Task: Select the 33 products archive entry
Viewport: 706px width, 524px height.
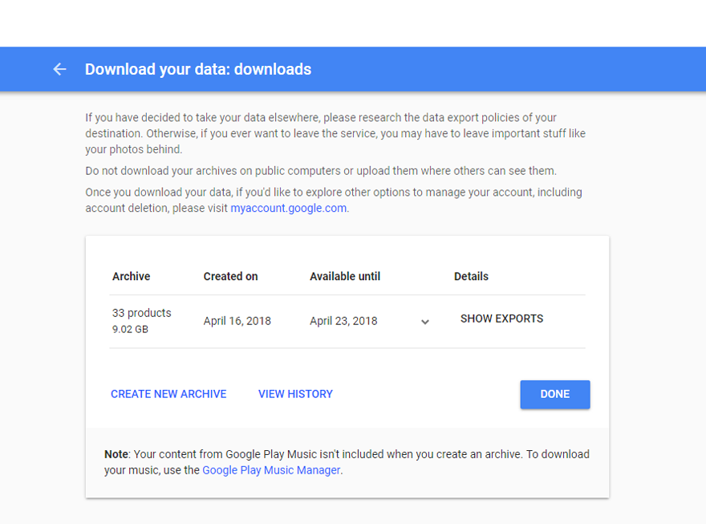Action: pyautogui.click(x=141, y=313)
